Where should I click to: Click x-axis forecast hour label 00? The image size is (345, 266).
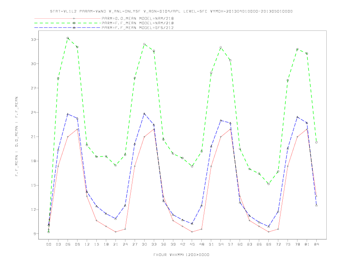click(49, 244)
